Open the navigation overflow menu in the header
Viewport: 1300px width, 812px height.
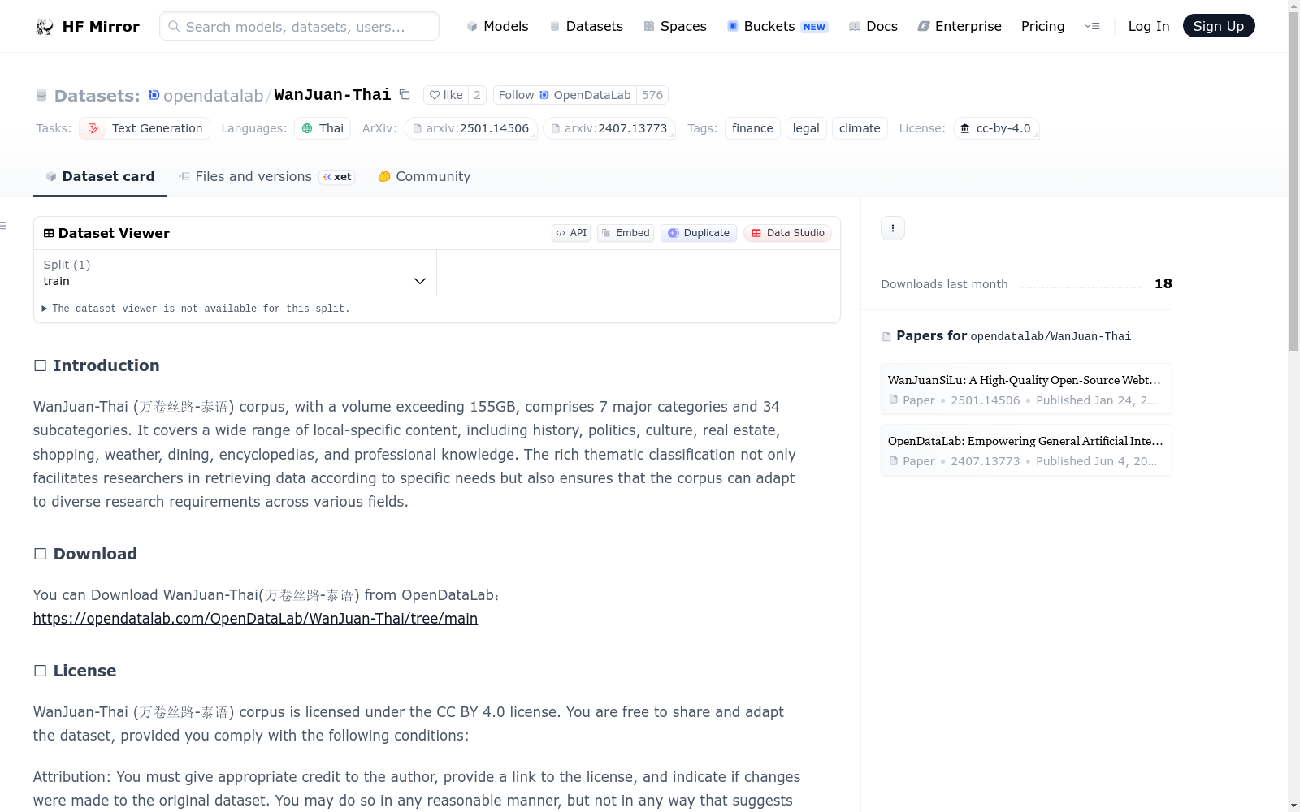click(x=1092, y=26)
